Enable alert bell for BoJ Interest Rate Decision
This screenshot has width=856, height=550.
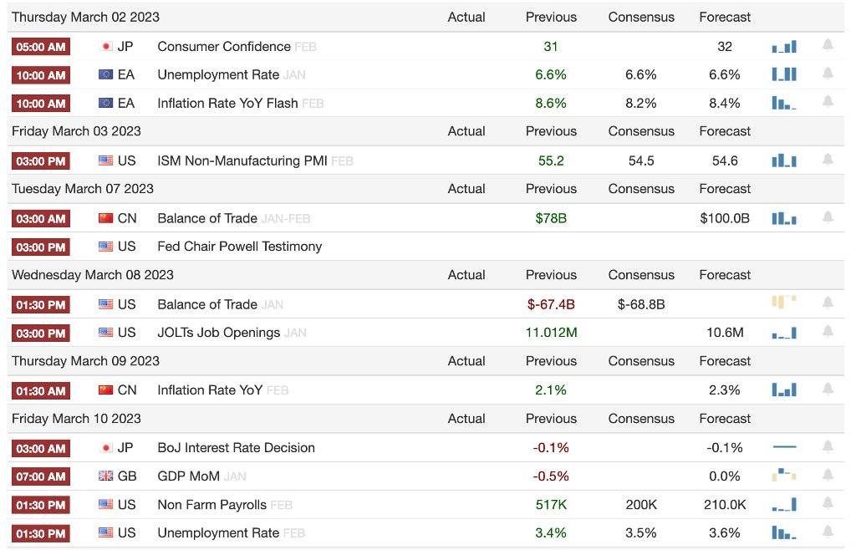pos(828,447)
